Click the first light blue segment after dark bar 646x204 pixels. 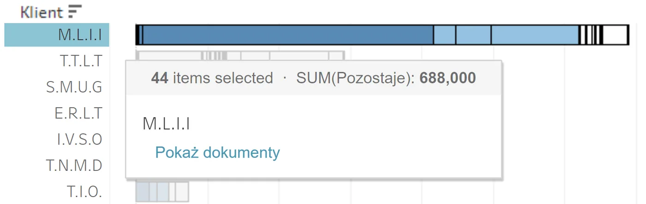point(445,35)
